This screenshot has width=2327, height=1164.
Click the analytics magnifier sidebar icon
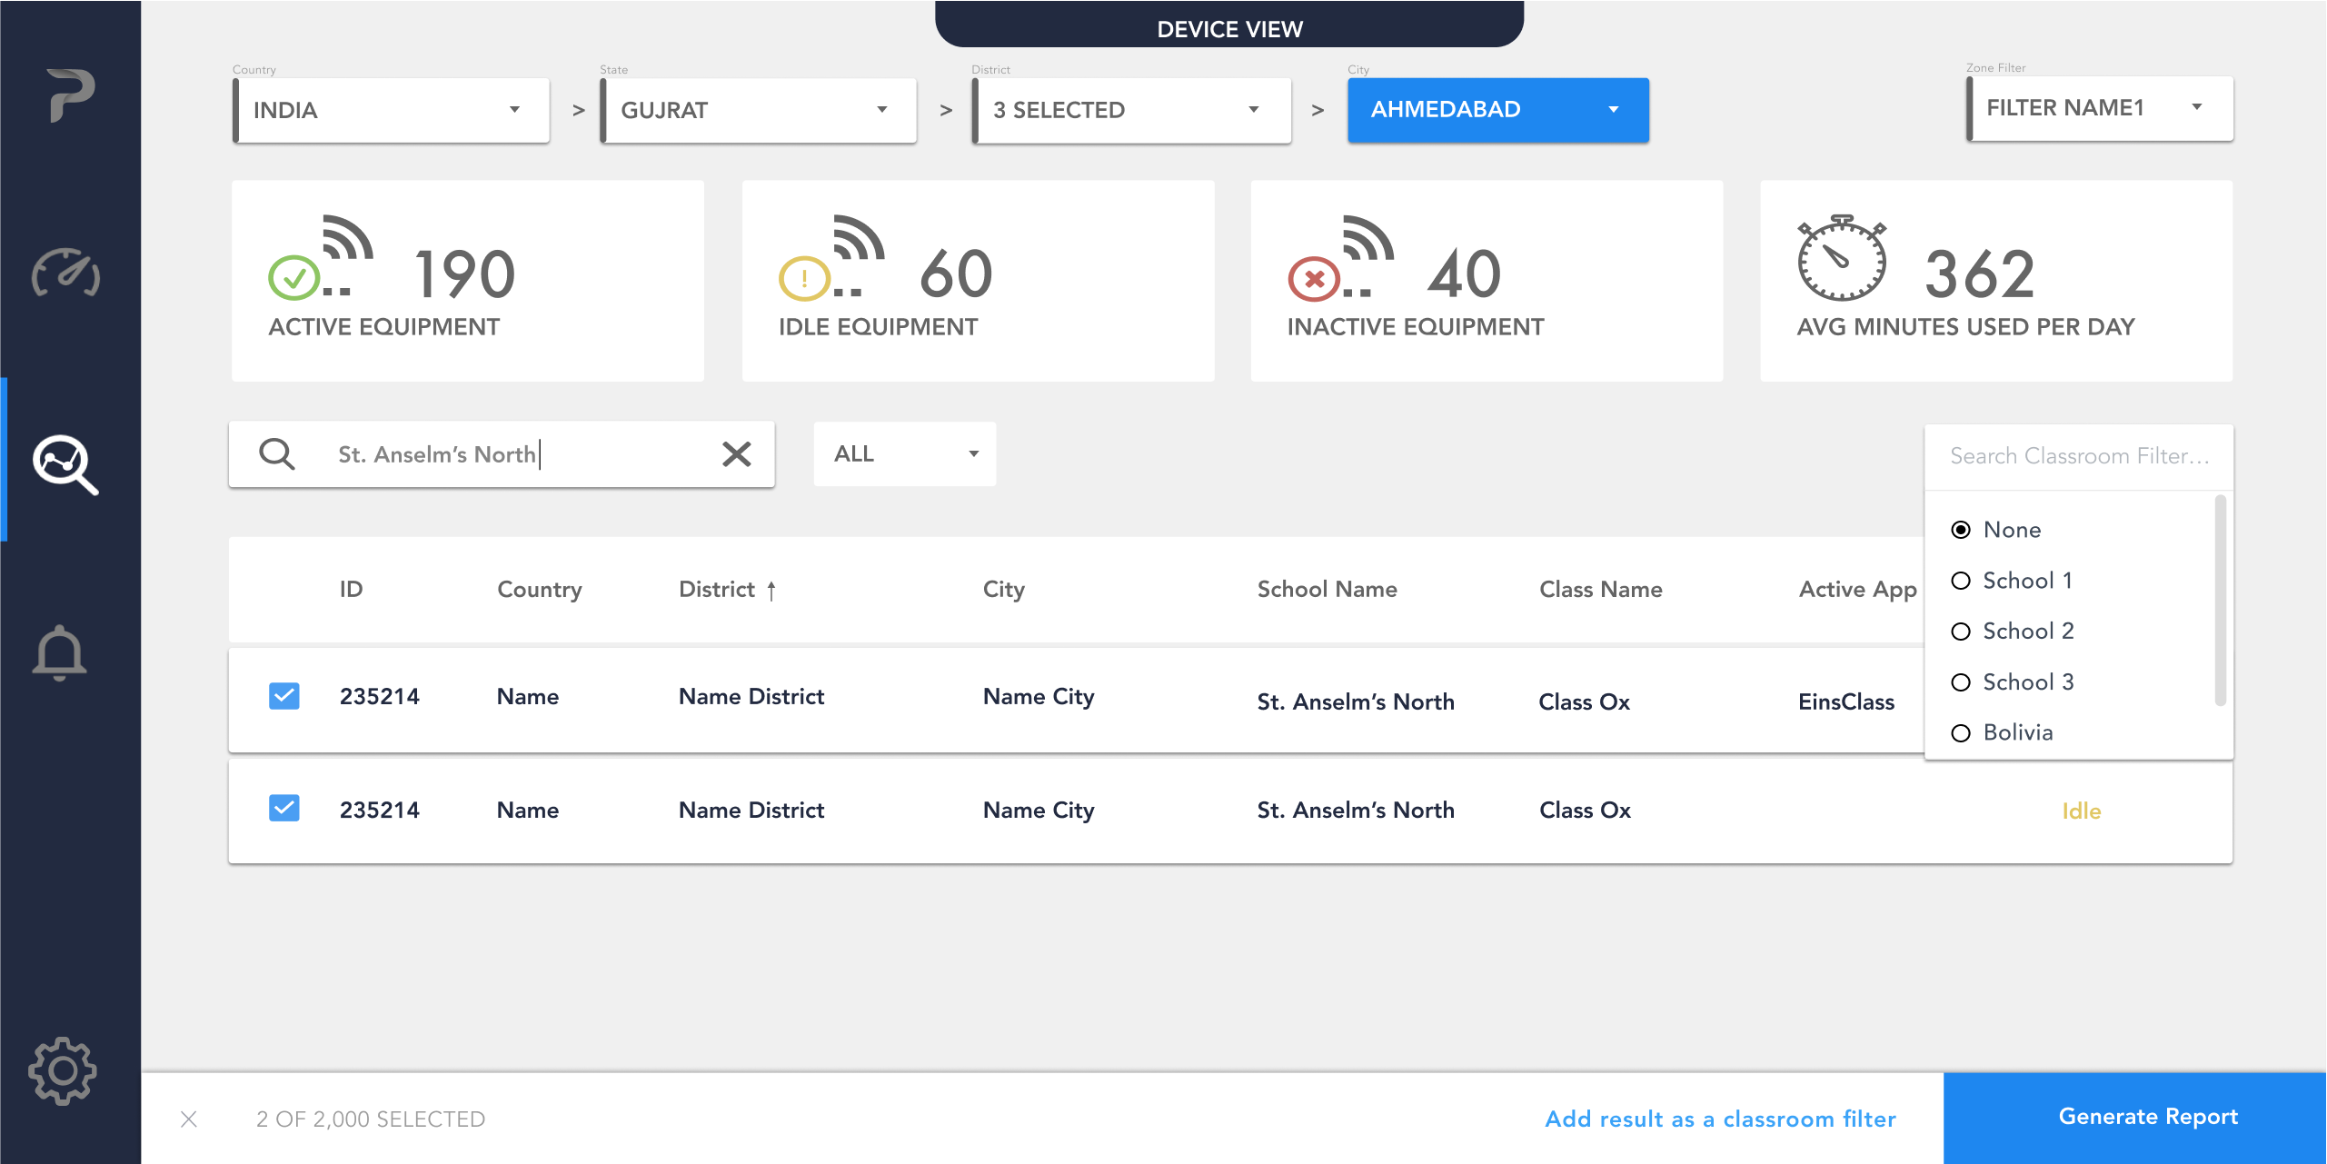click(x=65, y=463)
